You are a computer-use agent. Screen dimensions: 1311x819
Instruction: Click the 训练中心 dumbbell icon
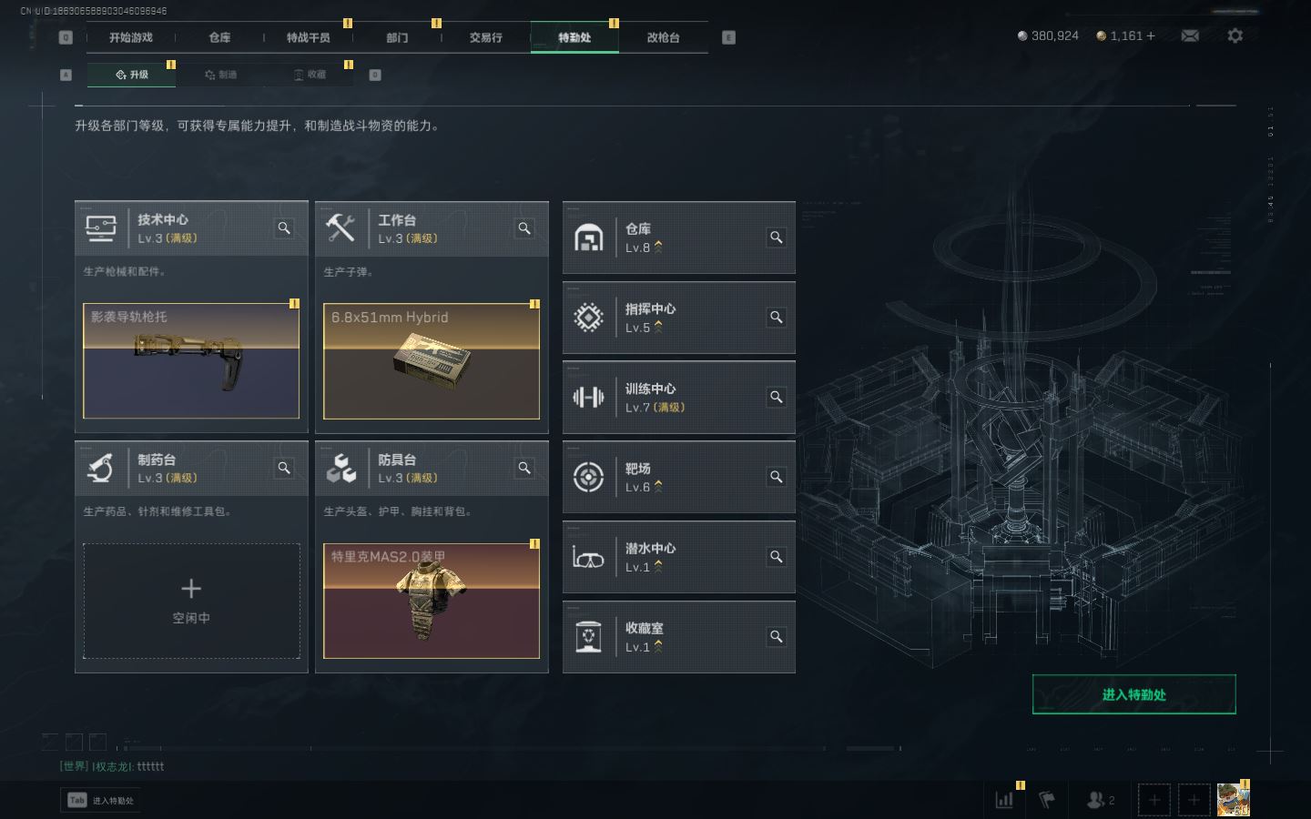588,397
